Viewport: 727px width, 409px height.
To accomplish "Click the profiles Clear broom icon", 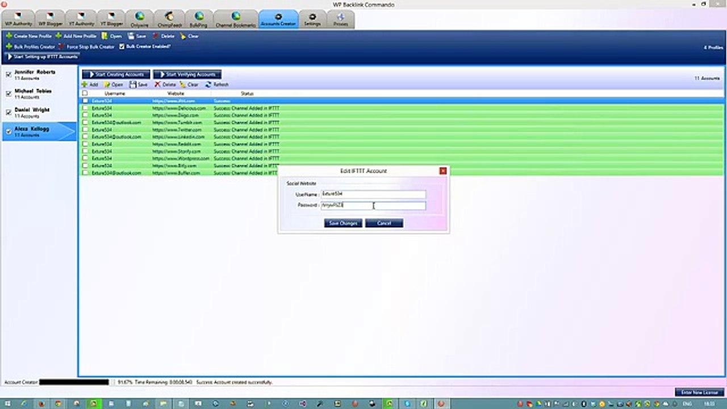I will pyautogui.click(x=183, y=36).
